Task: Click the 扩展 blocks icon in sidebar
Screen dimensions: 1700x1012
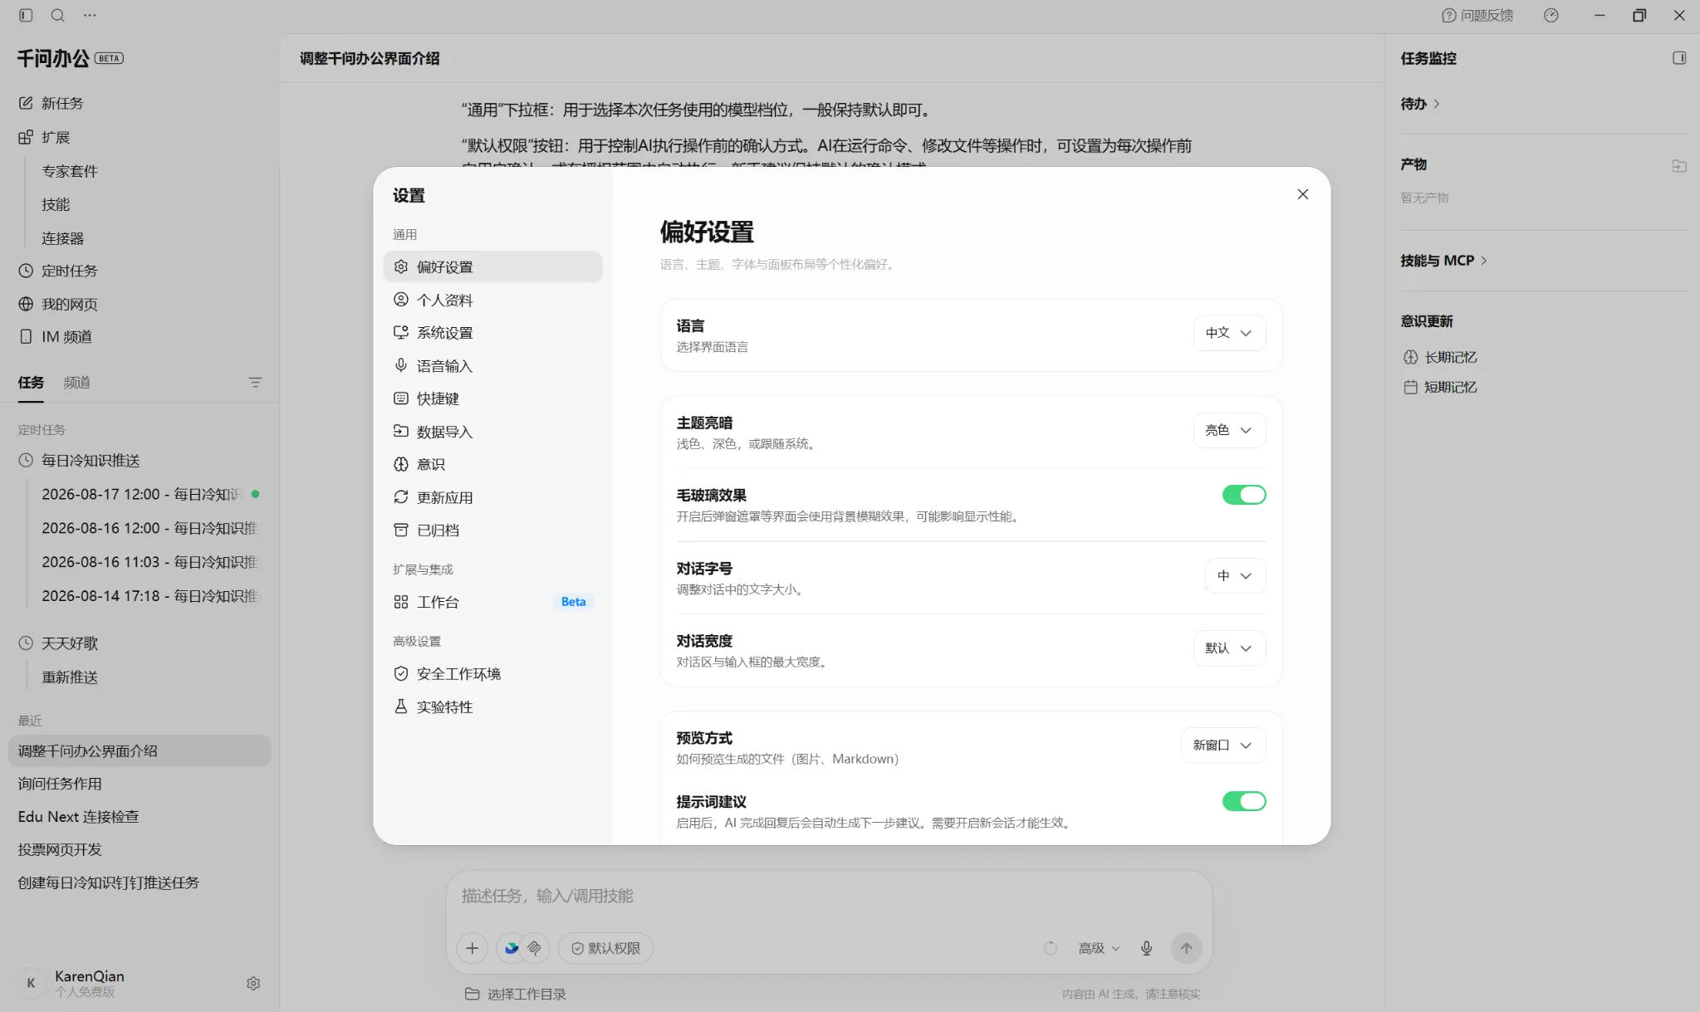Action: click(26, 137)
